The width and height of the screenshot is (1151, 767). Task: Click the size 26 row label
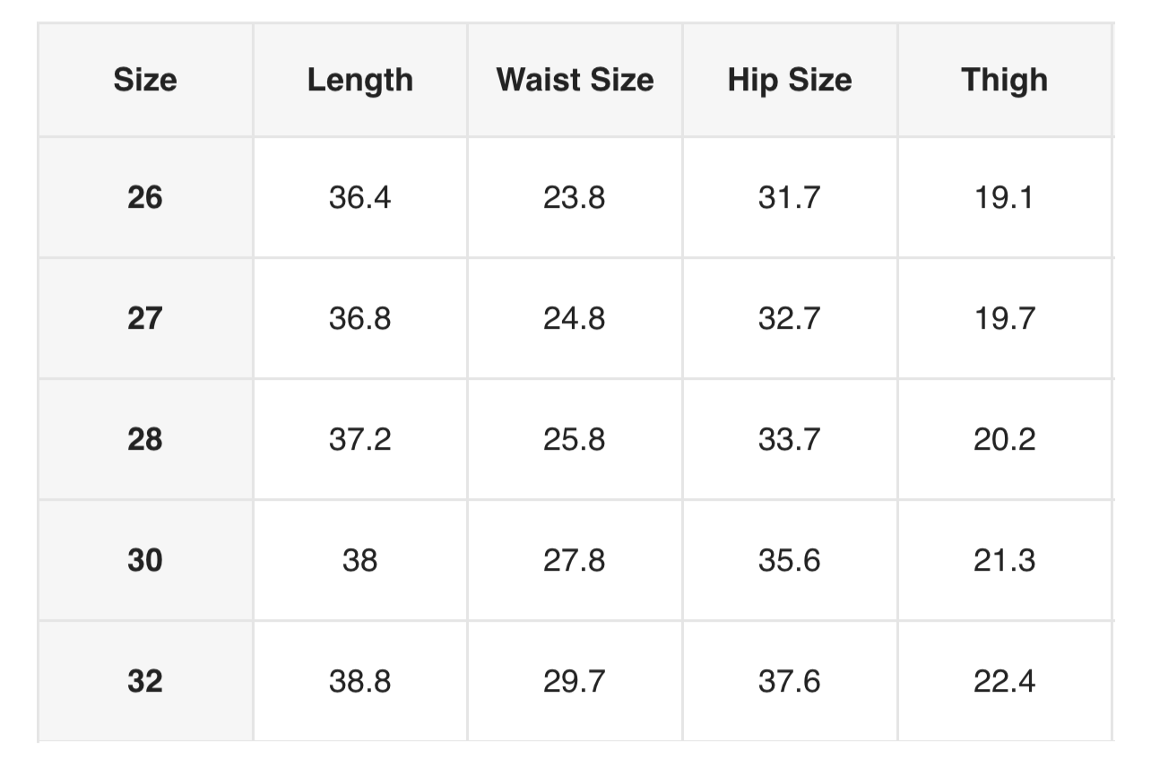145,197
